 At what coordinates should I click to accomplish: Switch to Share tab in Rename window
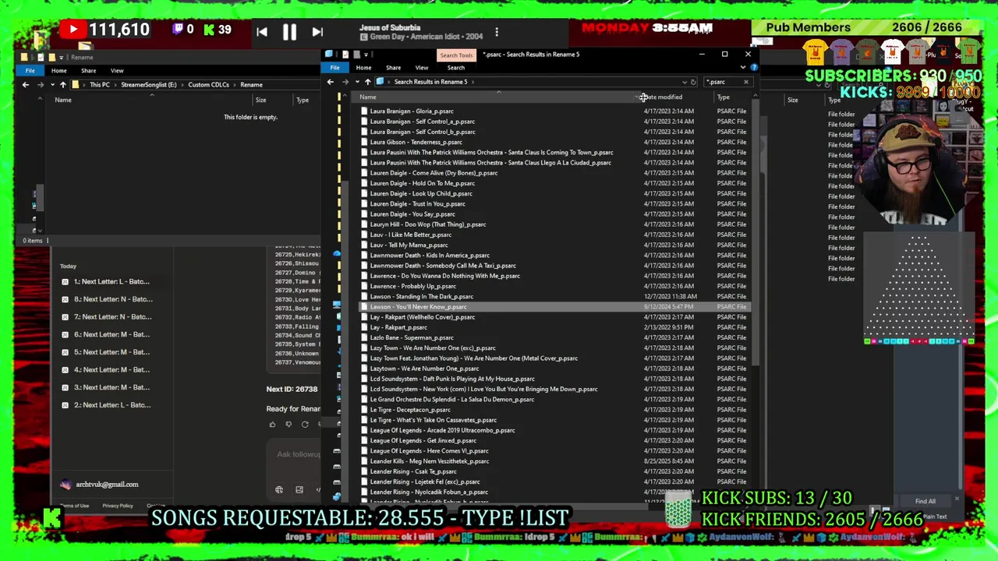click(88, 71)
